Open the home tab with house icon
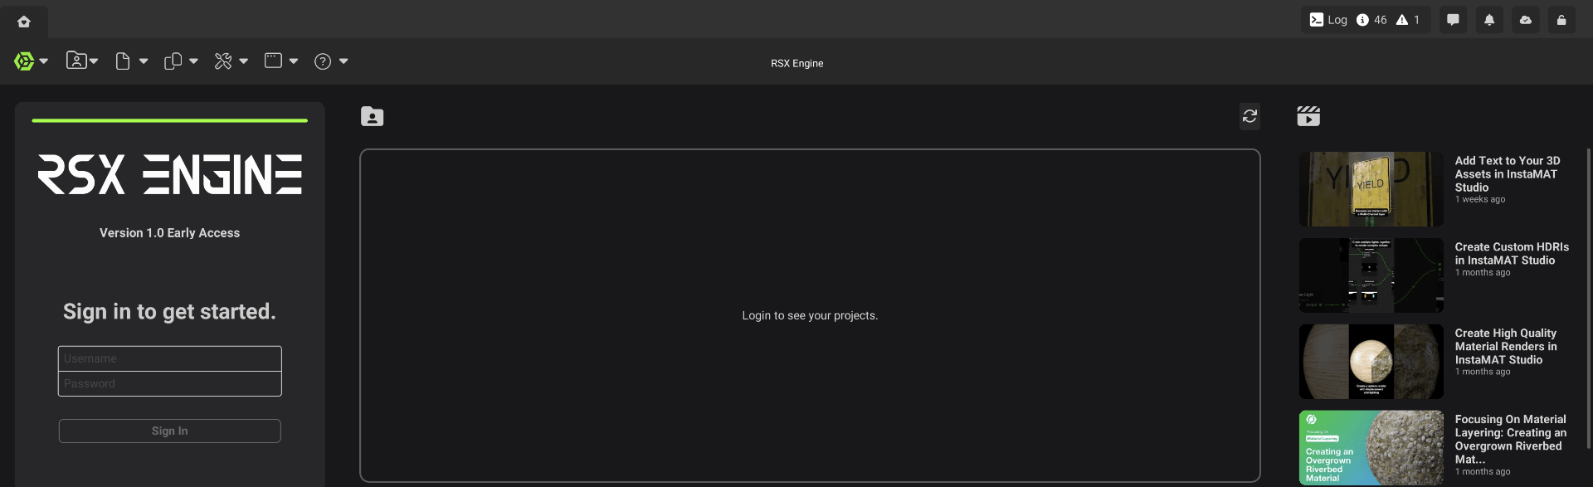 tap(24, 22)
